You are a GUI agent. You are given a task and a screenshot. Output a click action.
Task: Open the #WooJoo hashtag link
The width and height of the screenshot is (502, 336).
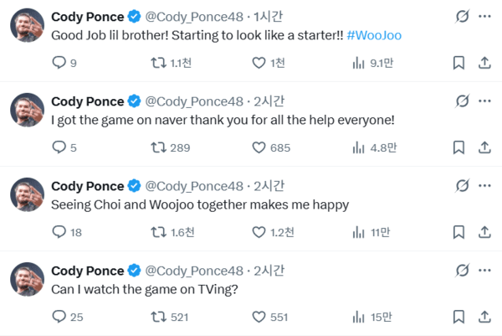pos(373,38)
